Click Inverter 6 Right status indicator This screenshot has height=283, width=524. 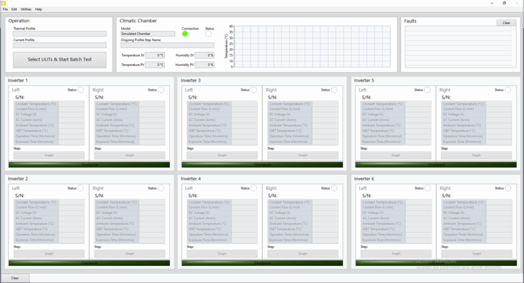coord(508,188)
